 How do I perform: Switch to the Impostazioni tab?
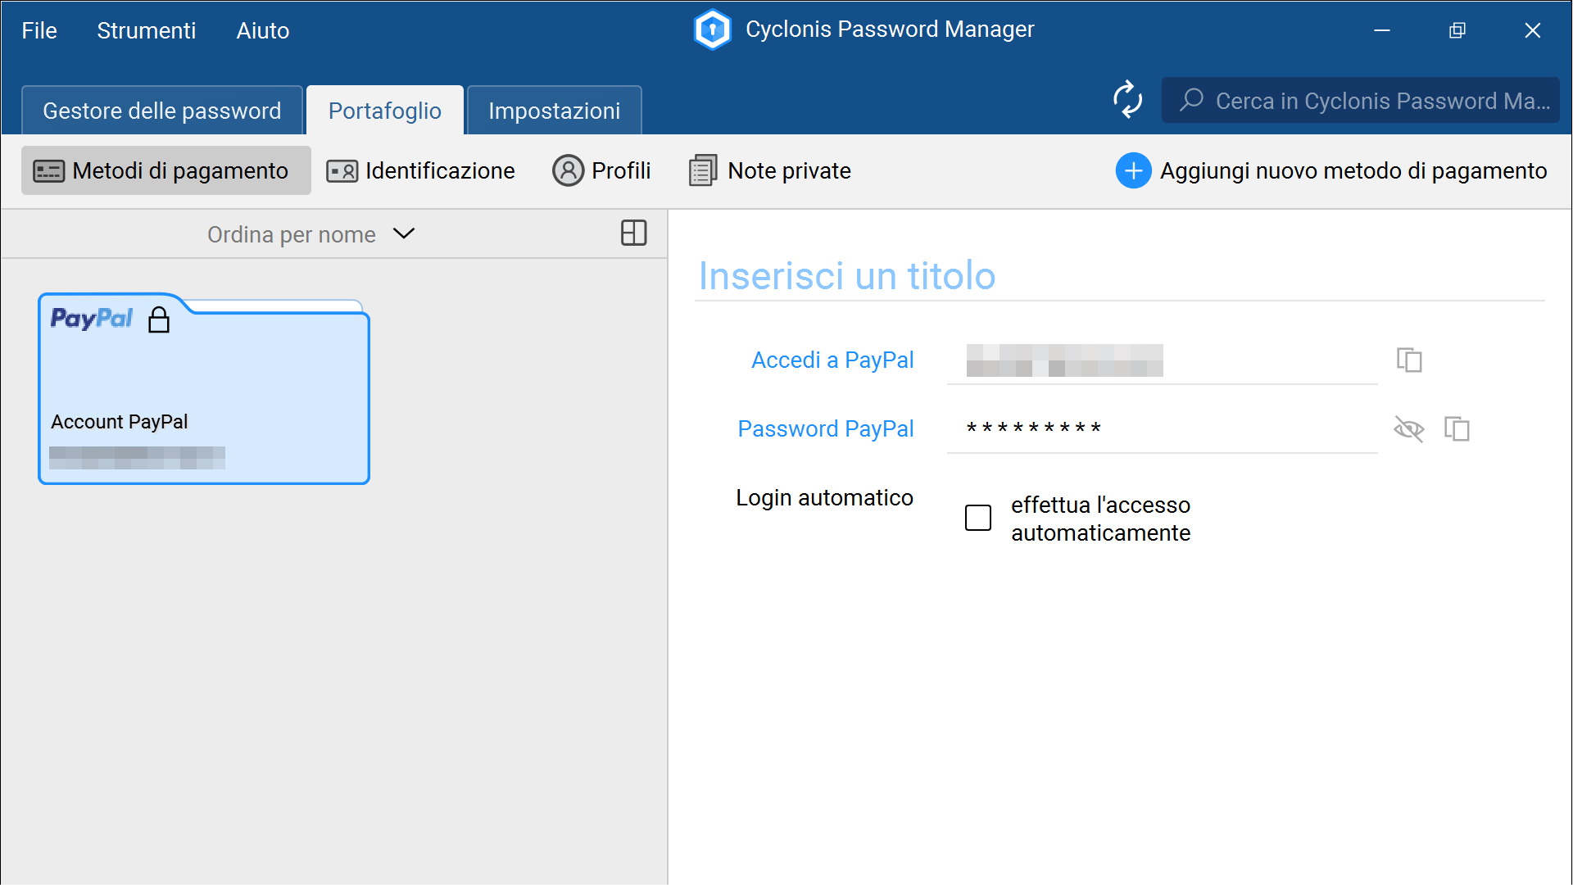[554, 110]
